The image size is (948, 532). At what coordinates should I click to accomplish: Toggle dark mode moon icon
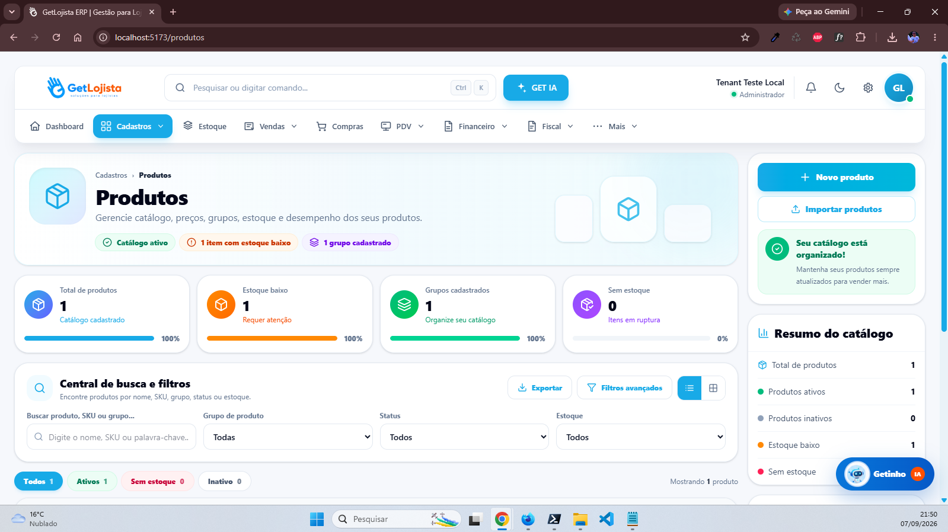pos(840,88)
